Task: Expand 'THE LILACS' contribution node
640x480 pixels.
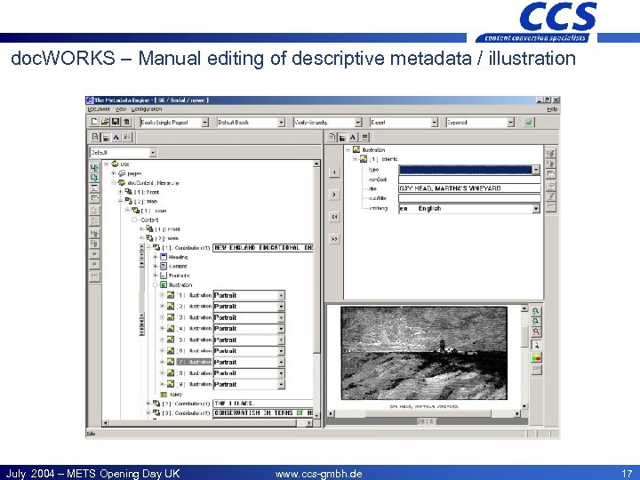Action: [x=148, y=404]
